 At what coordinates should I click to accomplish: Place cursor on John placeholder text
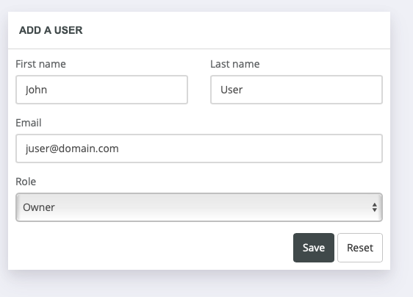(x=36, y=90)
